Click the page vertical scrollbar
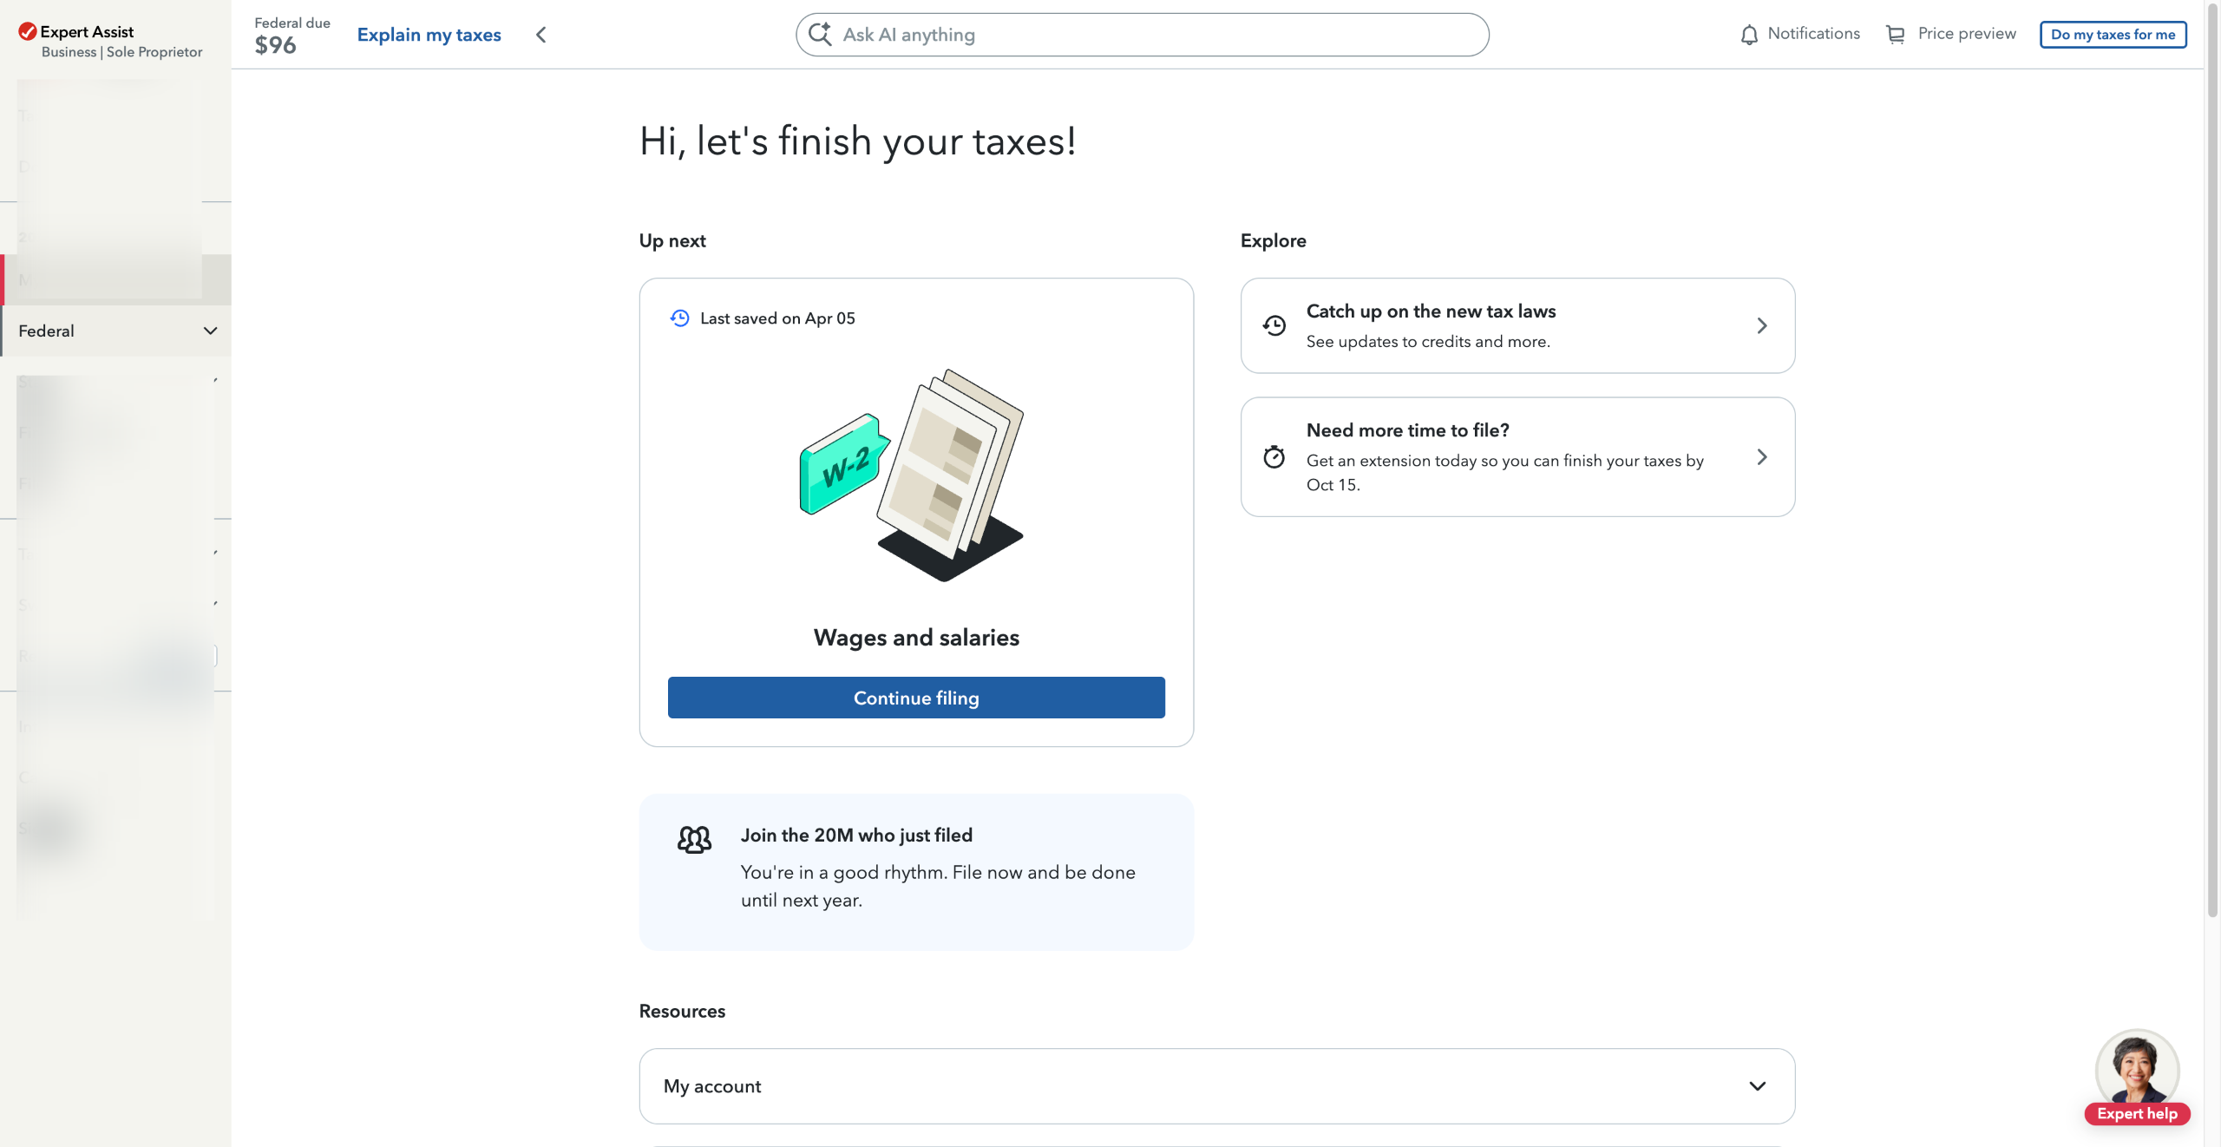 coord(2211,521)
